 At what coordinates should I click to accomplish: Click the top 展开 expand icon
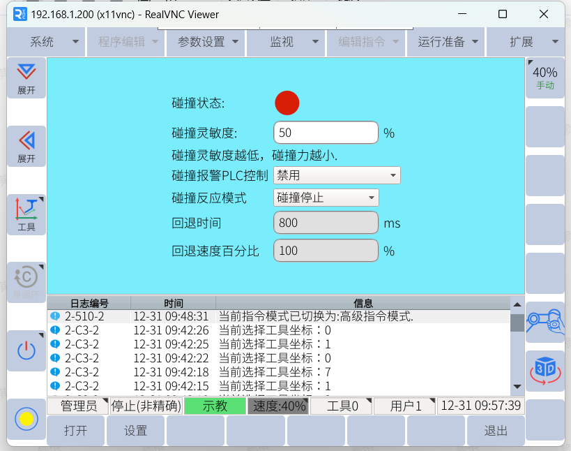[x=26, y=77]
